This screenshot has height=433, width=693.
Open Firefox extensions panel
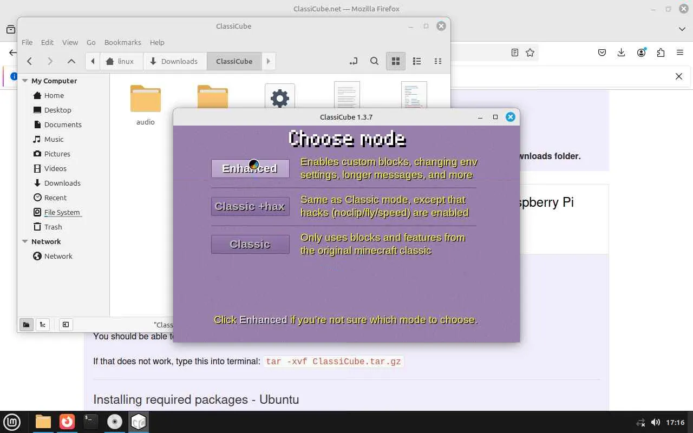coord(661,53)
